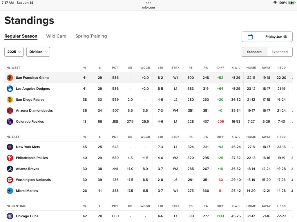Screen dimensions: 297x222
Task: Click the Arizona Diamondbacks logo
Action: tap(10, 110)
